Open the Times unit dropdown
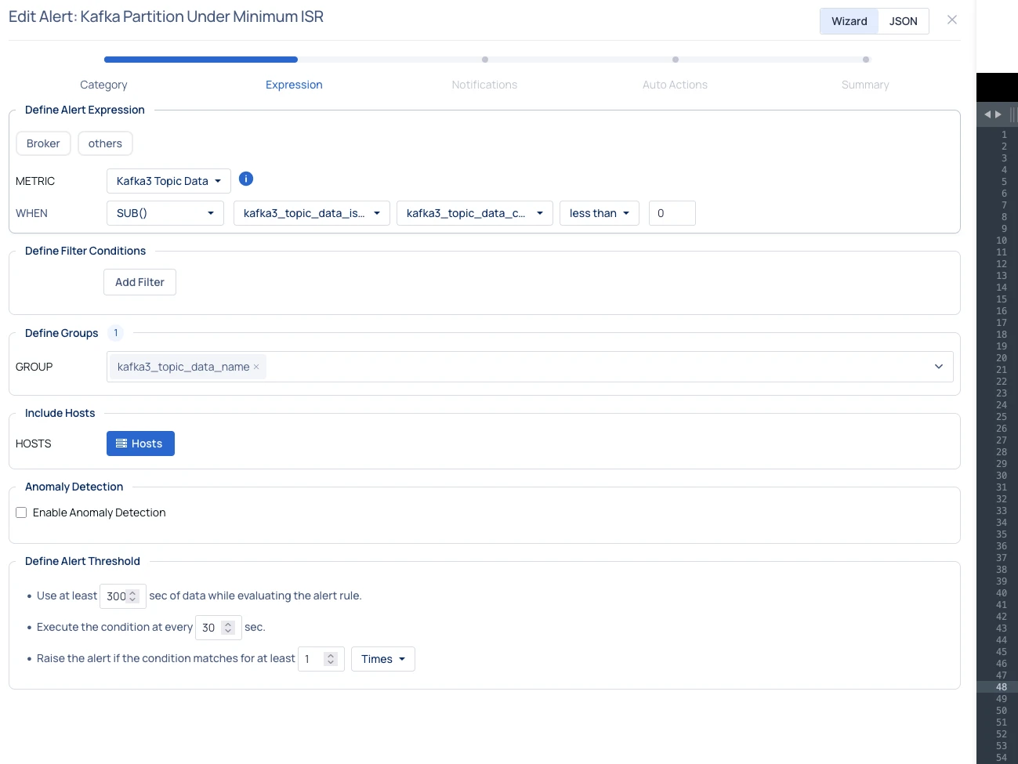1018x764 pixels. click(382, 659)
